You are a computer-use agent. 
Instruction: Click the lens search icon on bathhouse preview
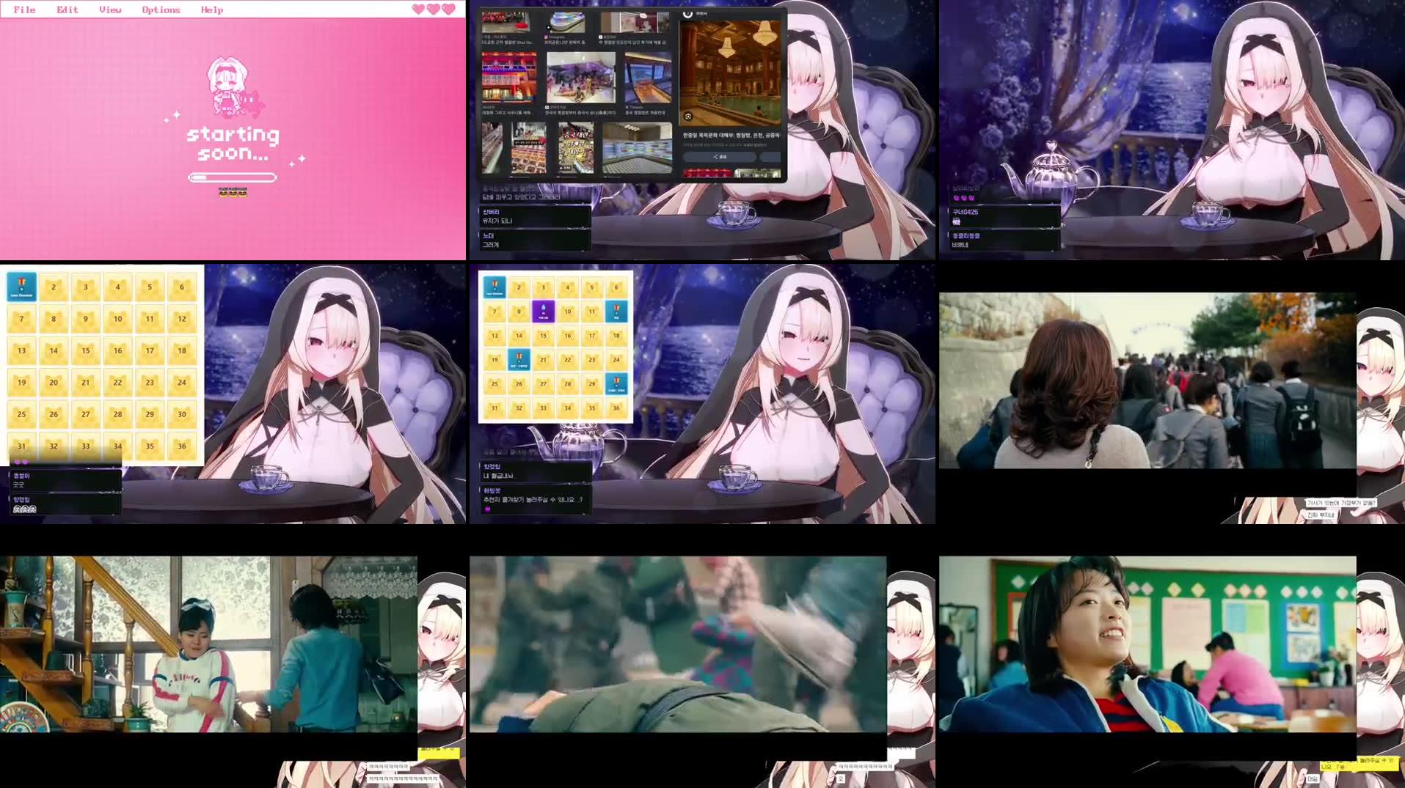688,117
